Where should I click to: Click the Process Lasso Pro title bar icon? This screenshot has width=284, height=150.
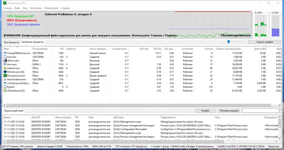click(x=5, y=3)
